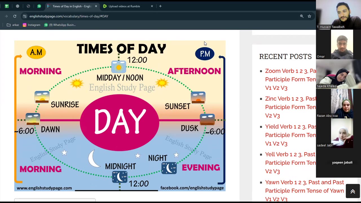Viewport: 361px width, 203px height.
Task: Open the Instagram bookmark
Action: click(x=32, y=25)
